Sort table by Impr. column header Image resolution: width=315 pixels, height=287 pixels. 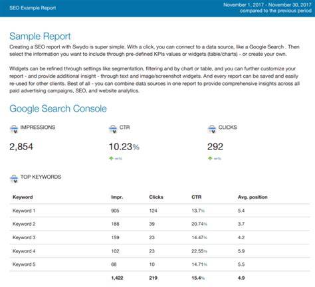point(117,197)
